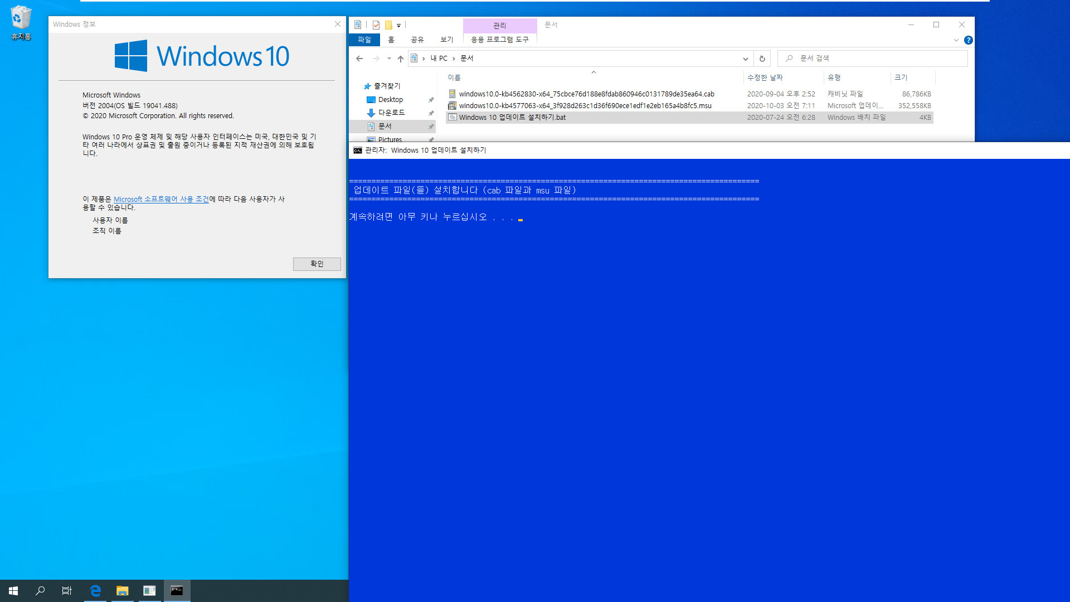
Task: Click 2020-10-03 오전 7:11 date cell
Action: [781, 106]
